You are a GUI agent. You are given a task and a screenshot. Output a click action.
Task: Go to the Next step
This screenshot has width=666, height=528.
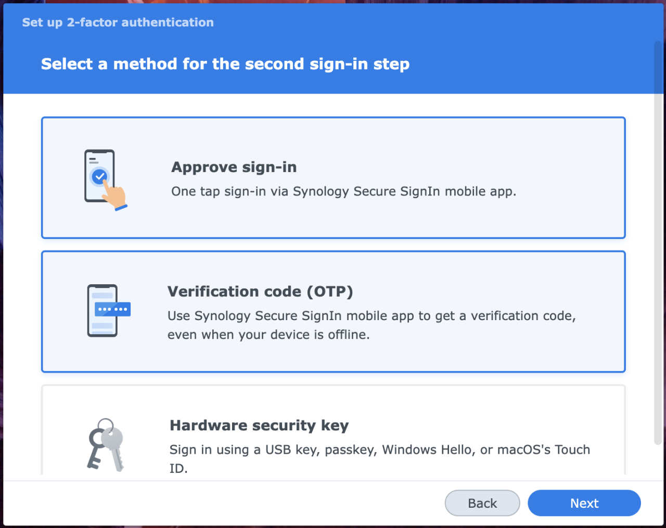point(584,503)
